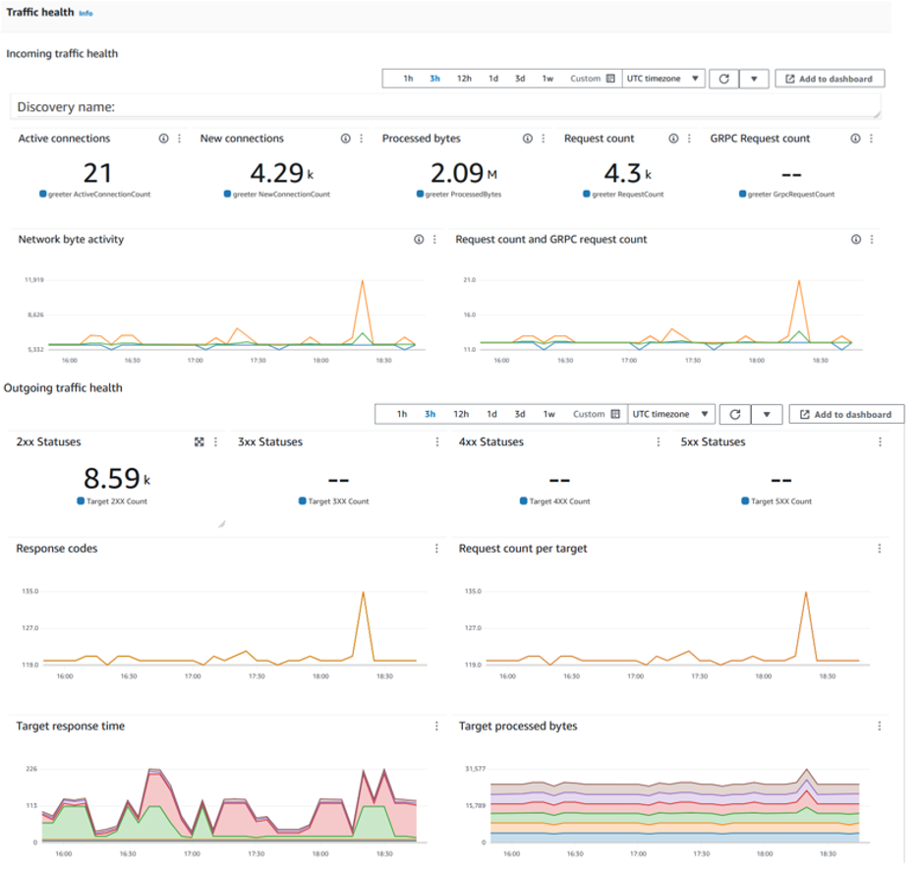
Task: Click Add to dashboard
Action: pos(829,78)
